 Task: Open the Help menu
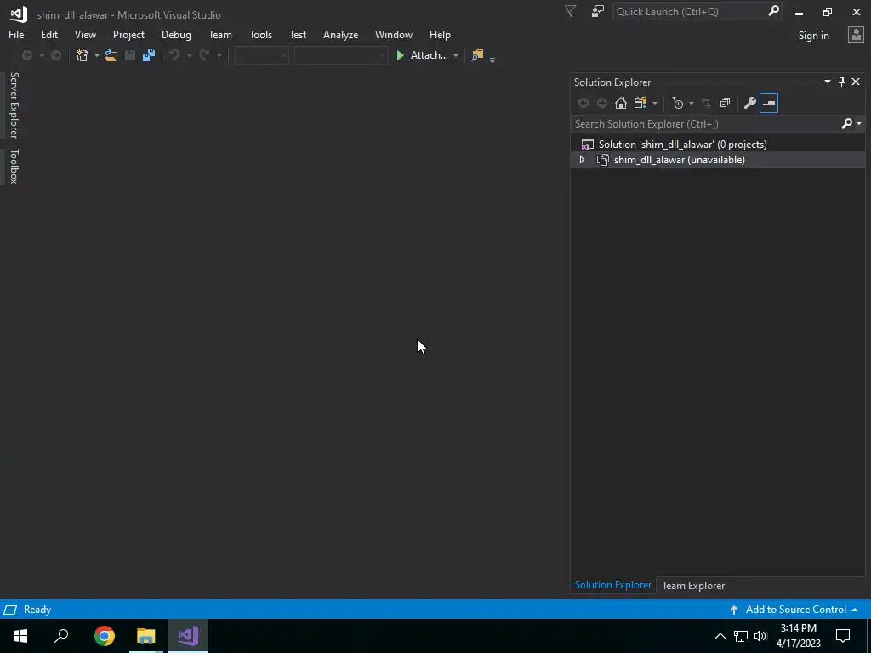coord(440,35)
